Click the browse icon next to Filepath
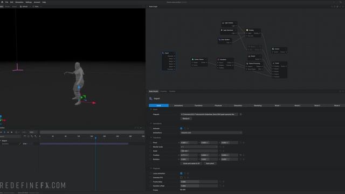 (241, 114)
